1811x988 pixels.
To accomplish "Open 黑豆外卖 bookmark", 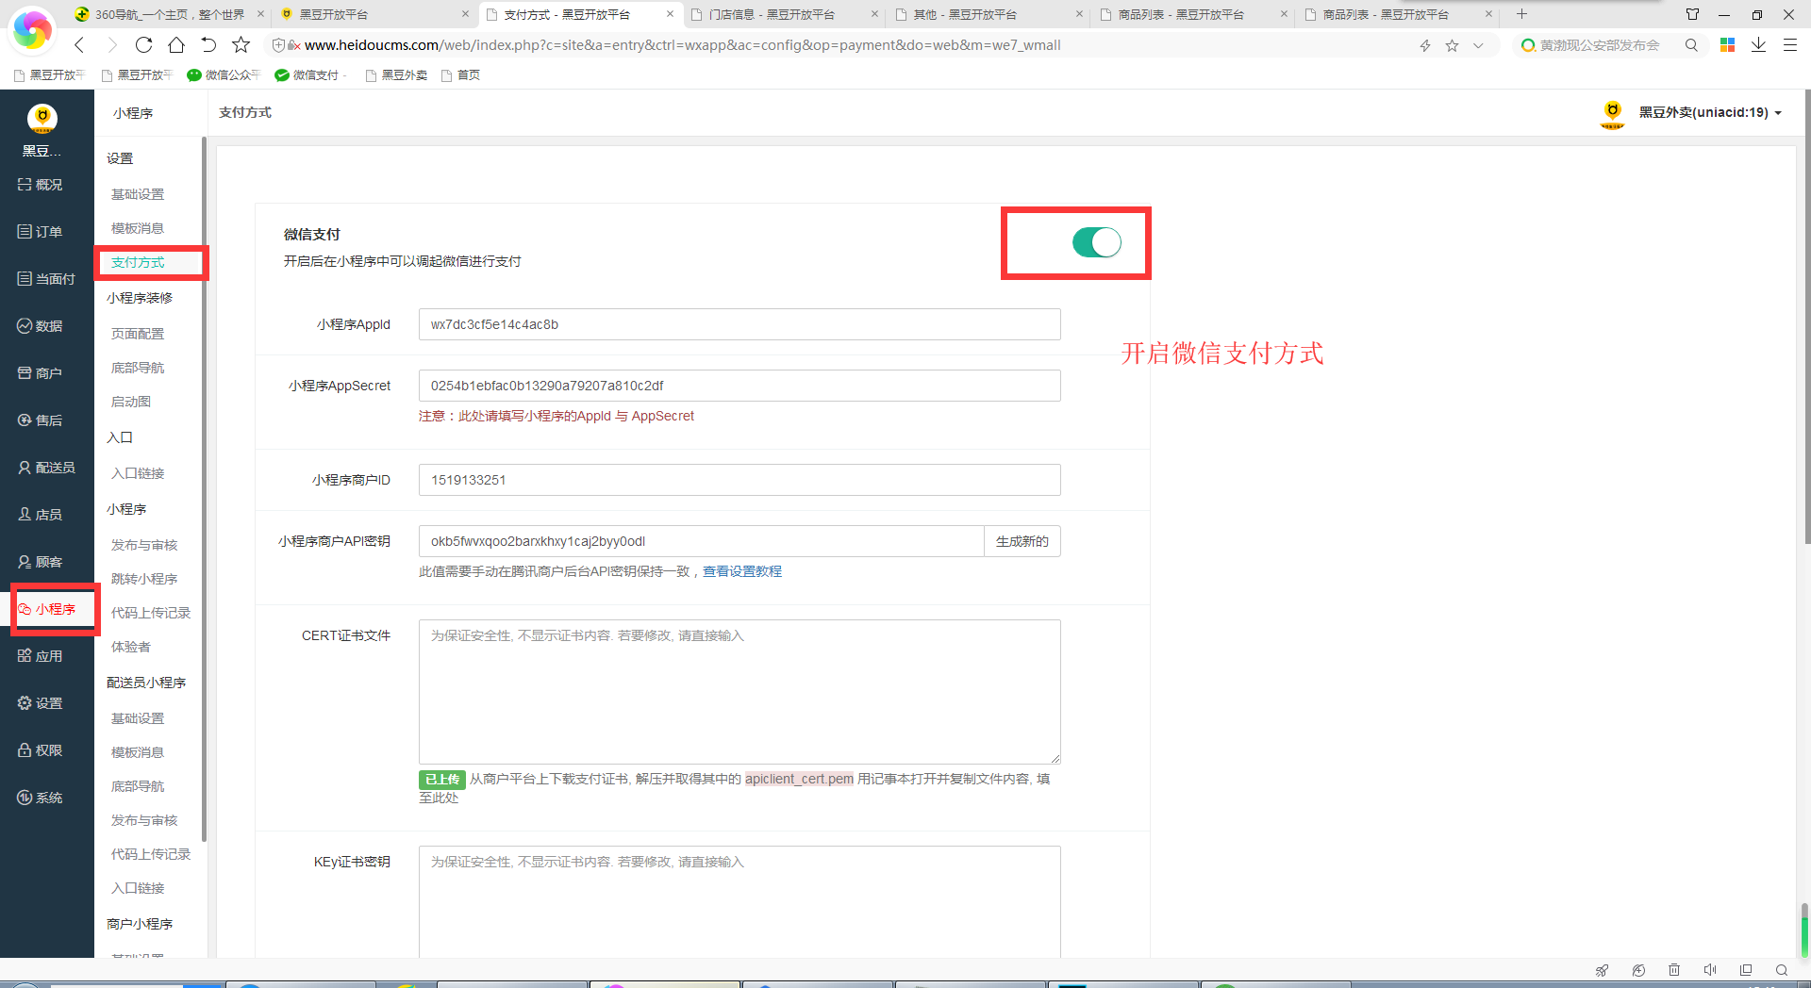I will 397,75.
